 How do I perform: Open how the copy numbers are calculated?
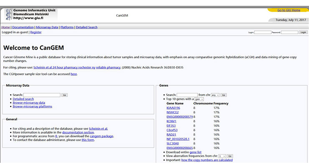(207, 160)
